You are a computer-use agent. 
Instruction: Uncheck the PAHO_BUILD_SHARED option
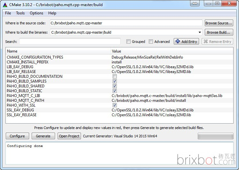115,86
